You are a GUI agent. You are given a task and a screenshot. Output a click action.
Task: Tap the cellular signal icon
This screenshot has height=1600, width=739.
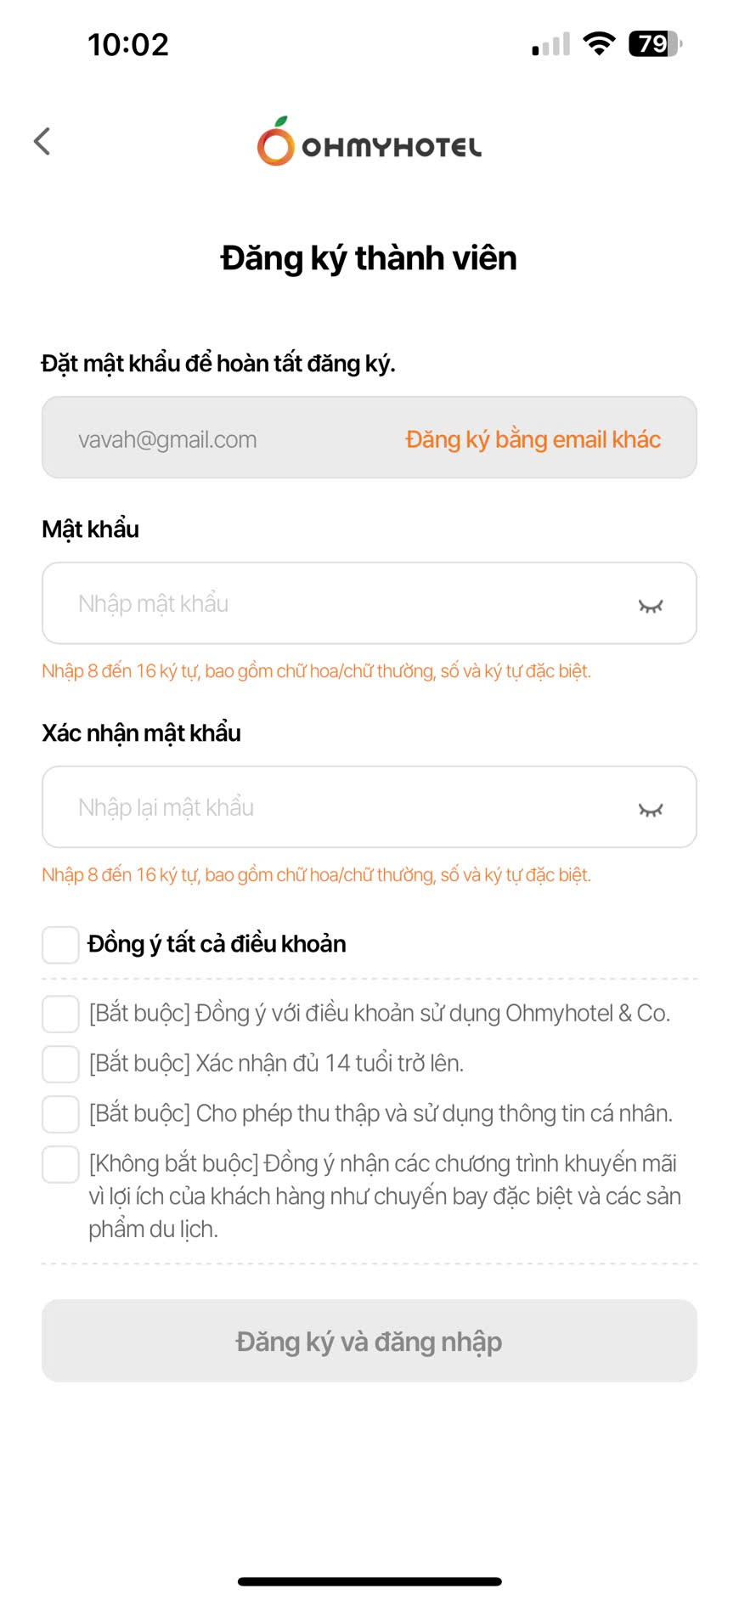(x=550, y=45)
